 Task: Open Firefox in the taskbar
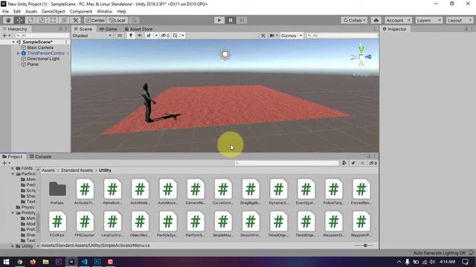(33, 262)
